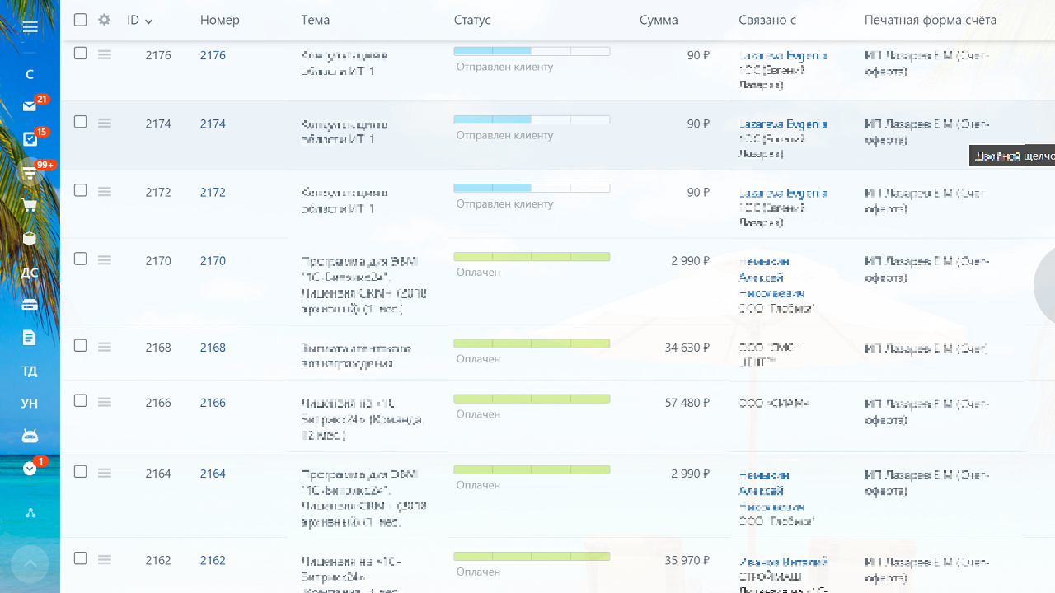Toggle the select-all checkbox in header
1055x593 pixels.
tap(80, 20)
